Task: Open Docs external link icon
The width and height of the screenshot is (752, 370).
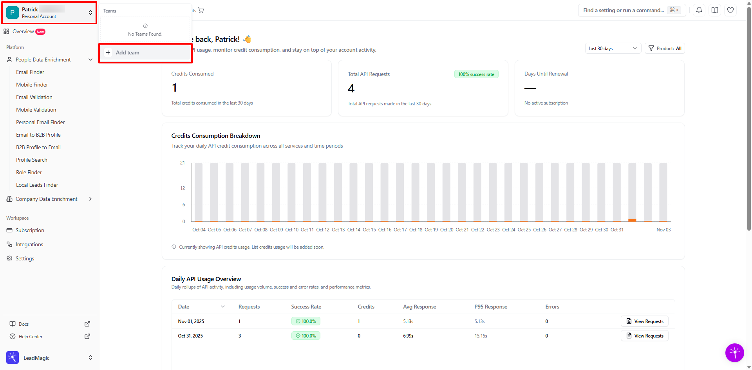Action: point(87,324)
